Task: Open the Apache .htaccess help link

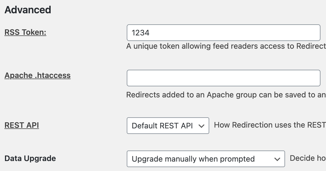Action: (x=38, y=76)
